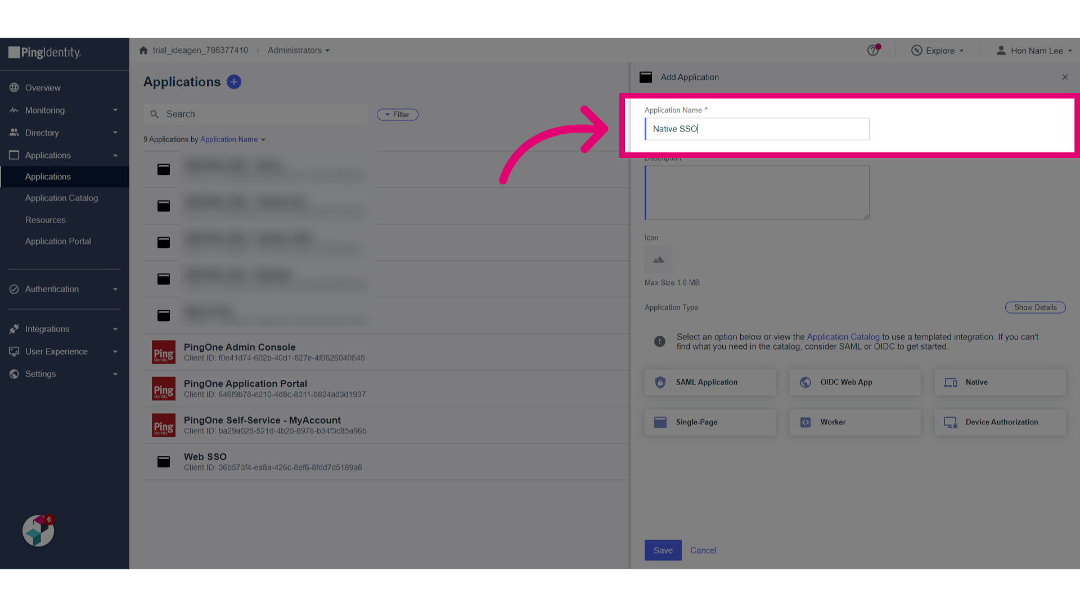Open the PingOne Admin Console row
Viewport: 1080px width, 607px height.
387,352
